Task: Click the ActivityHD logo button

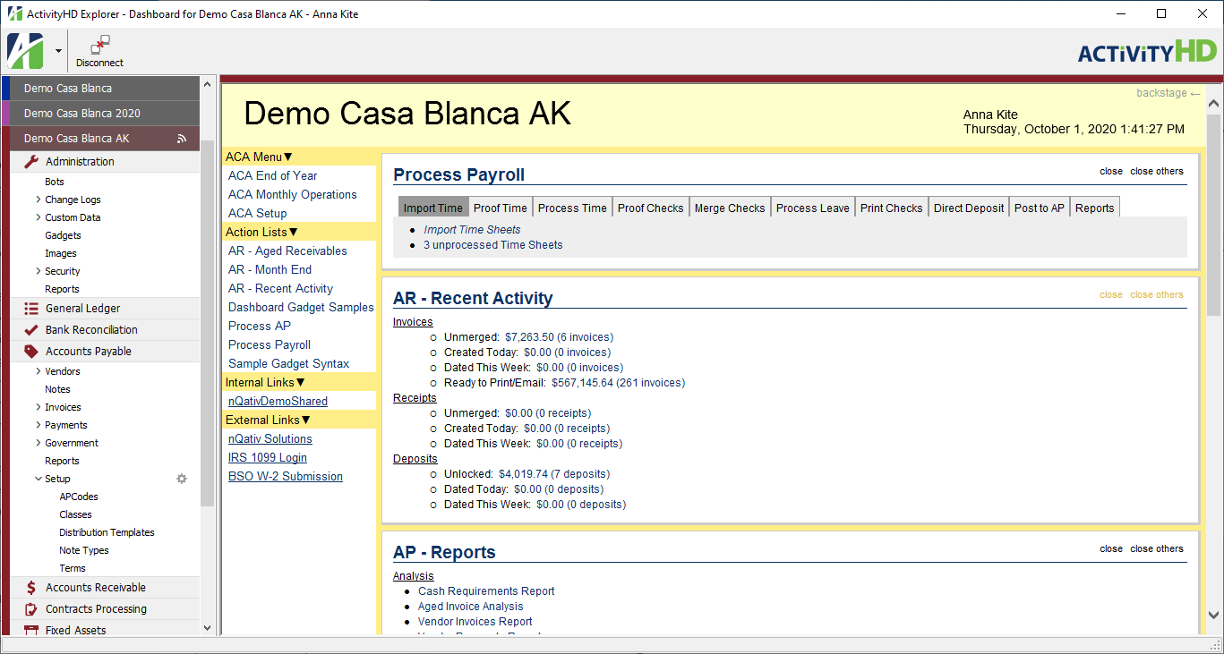Action: click(x=25, y=51)
